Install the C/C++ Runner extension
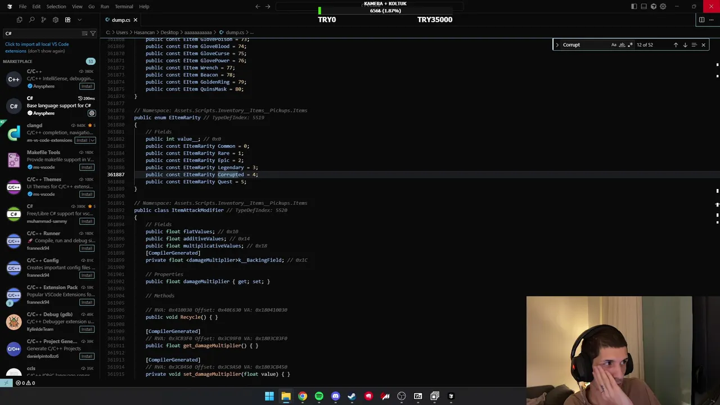The height and width of the screenshot is (405, 720). coord(86,248)
